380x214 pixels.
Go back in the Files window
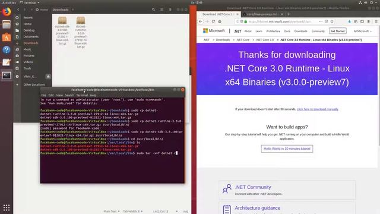coord(18,10)
